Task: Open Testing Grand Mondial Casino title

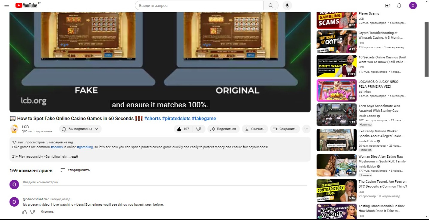Action: 382,208
